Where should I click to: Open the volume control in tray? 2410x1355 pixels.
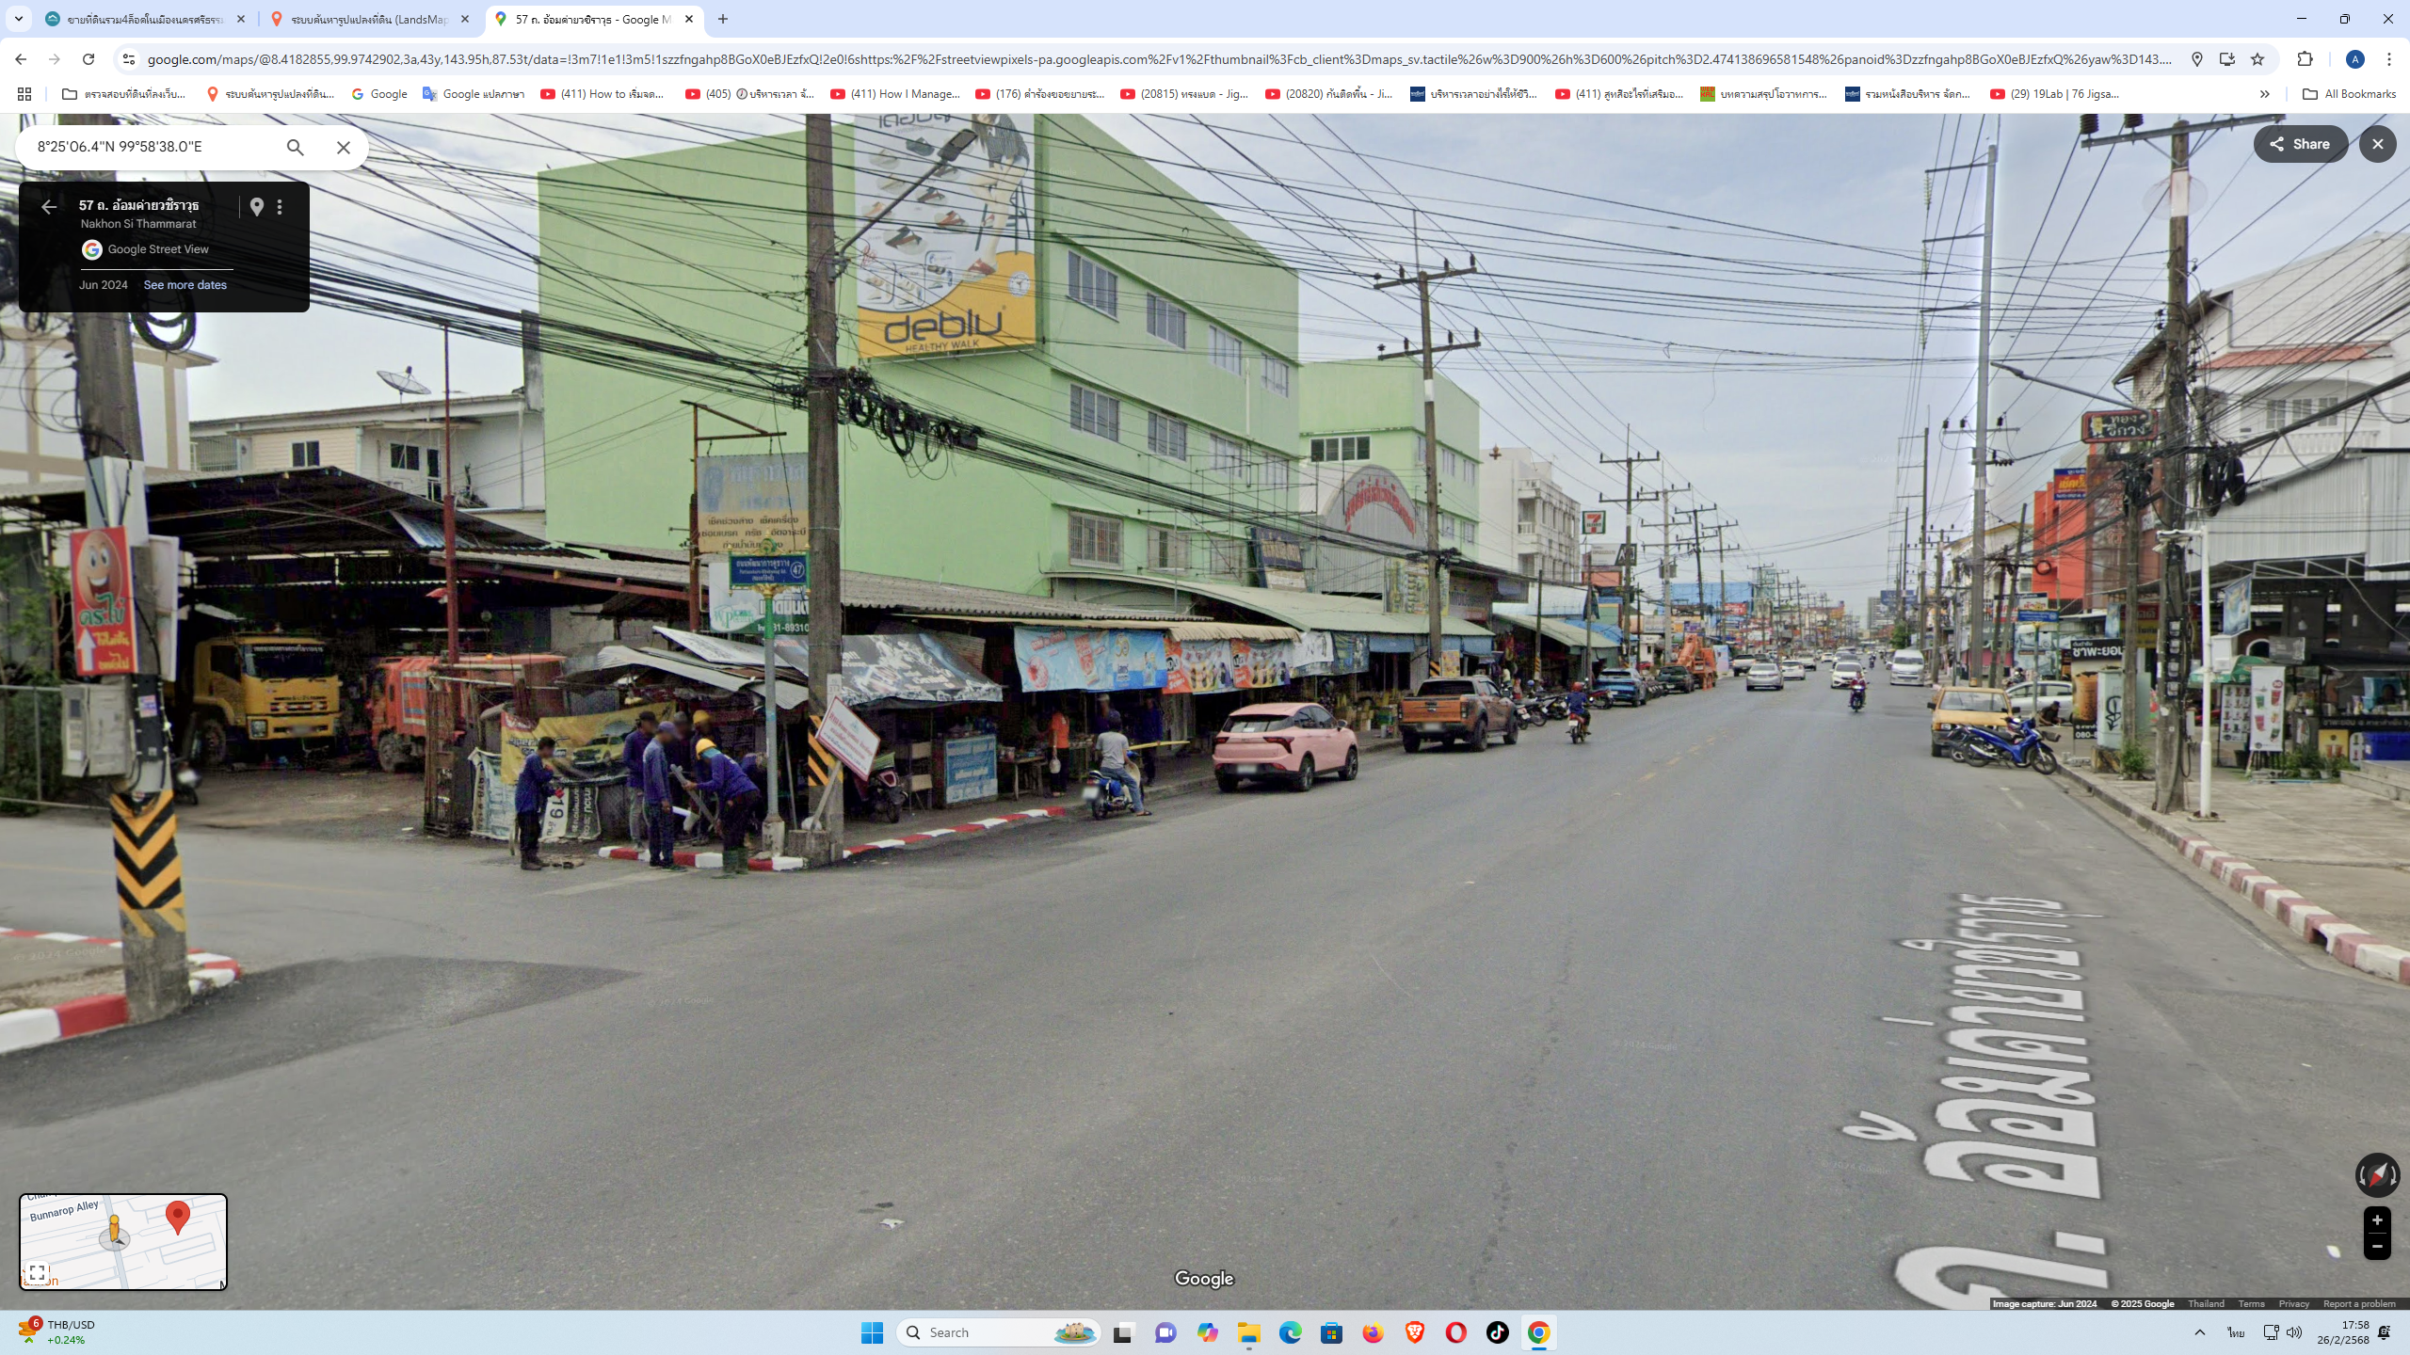tap(2294, 1332)
